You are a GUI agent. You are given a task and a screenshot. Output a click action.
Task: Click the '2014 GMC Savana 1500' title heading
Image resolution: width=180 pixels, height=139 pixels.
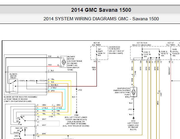[x=101, y=10]
